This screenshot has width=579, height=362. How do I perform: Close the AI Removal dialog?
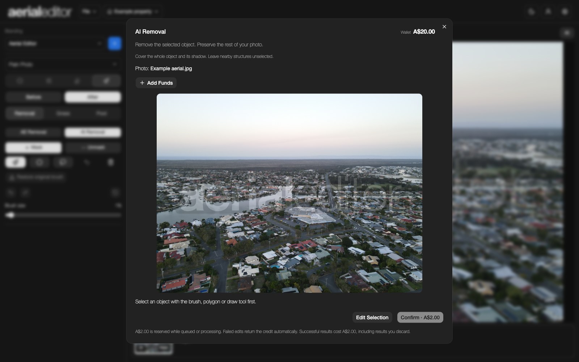[444, 27]
